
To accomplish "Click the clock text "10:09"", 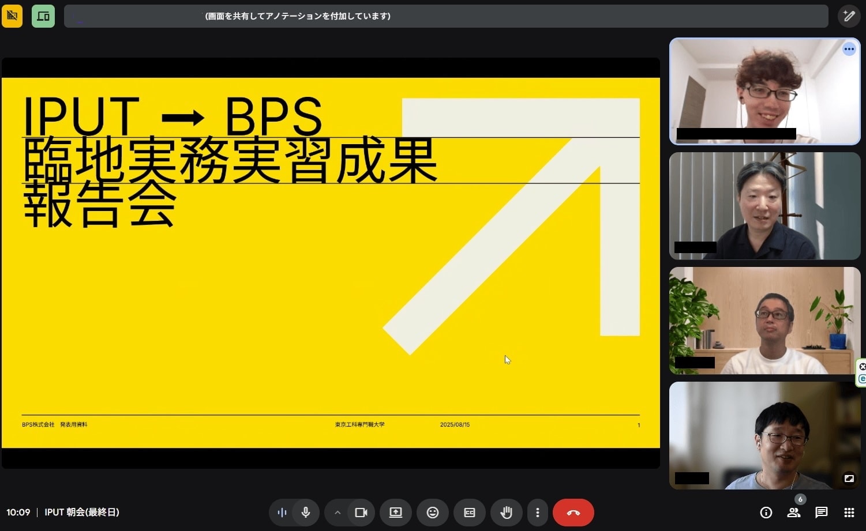I will click(18, 513).
